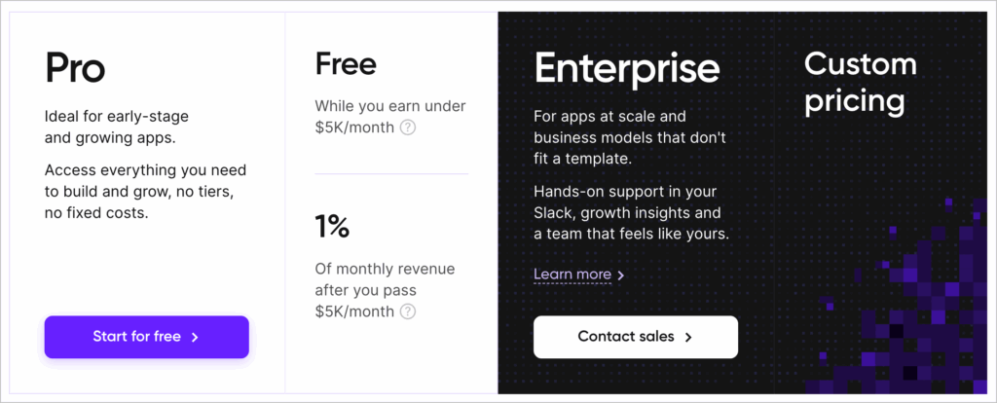The width and height of the screenshot is (997, 403).
Task: Select the Pro plan heading
Action: [x=75, y=68]
